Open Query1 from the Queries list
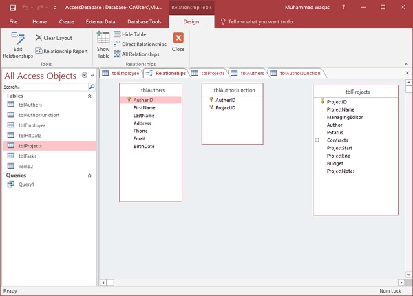 pos(26,184)
